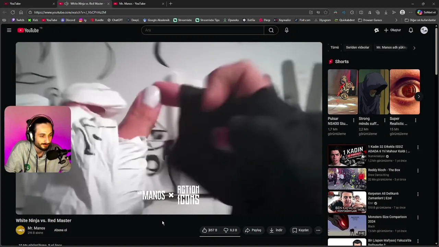Open the Twitch bookmark
The height and width of the screenshot is (247, 439).
tap(18, 20)
